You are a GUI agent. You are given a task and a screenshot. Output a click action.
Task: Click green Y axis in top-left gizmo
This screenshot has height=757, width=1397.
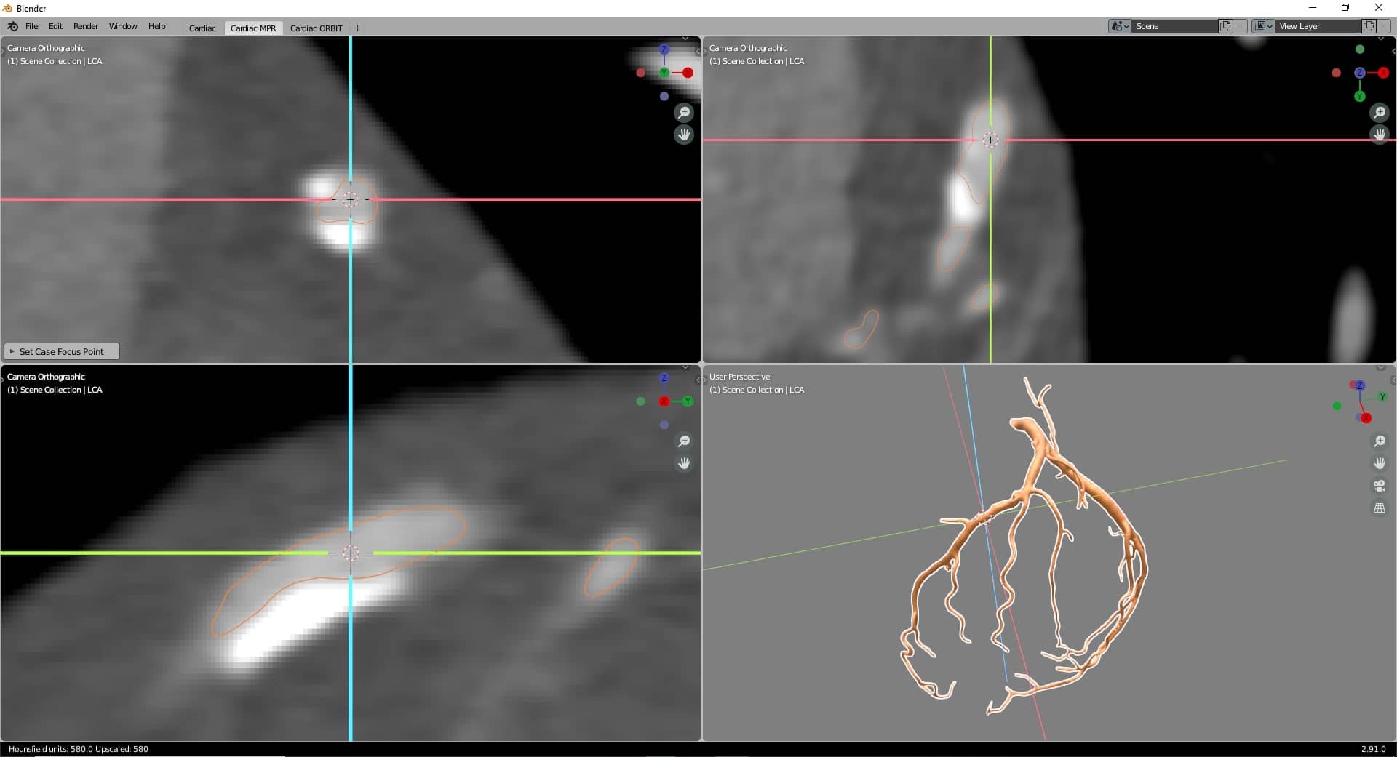(x=664, y=73)
